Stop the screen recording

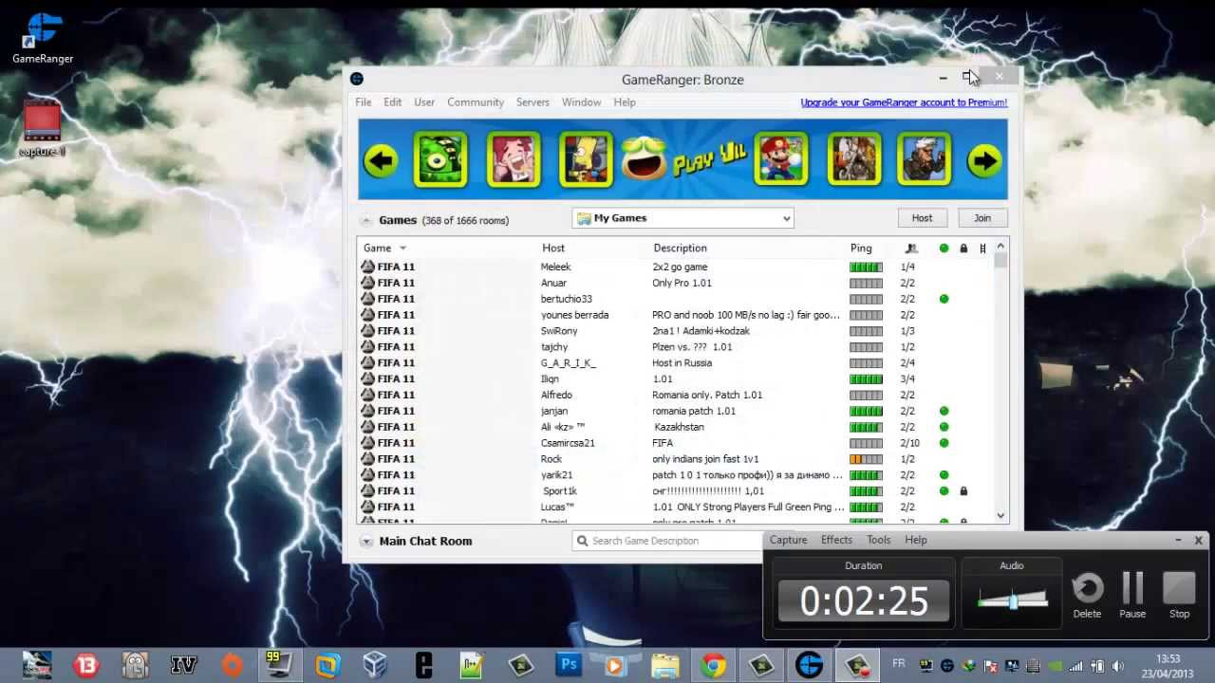[1179, 596]
